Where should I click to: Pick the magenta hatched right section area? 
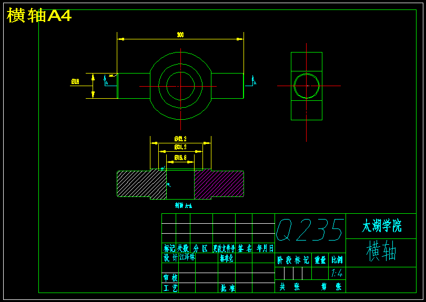pyautogui.click(x=219, y=184)
